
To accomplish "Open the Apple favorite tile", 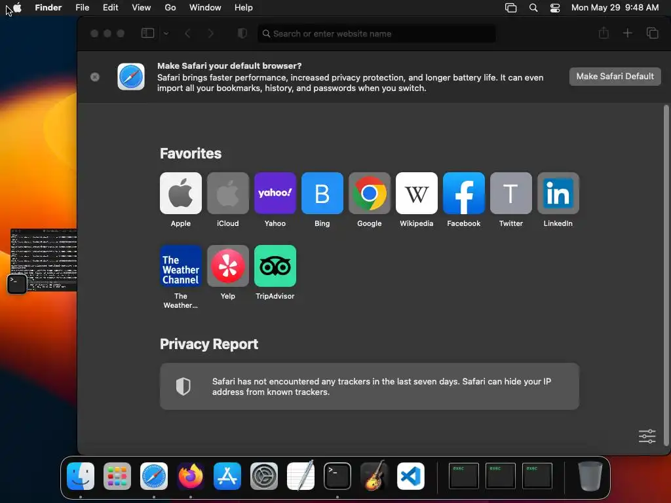I will coord(181,193).
